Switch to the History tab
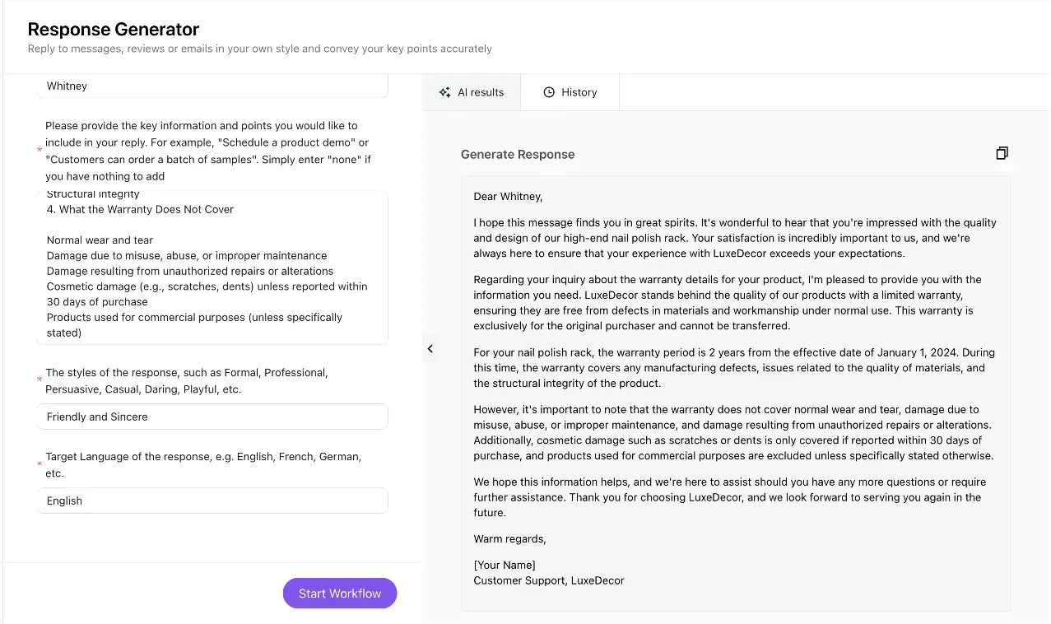Image resolution: width=1051 pixels, height=624 pixels. click(x=570, y=92)
